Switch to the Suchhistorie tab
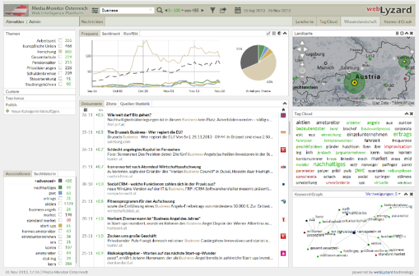 coord(45,174)
